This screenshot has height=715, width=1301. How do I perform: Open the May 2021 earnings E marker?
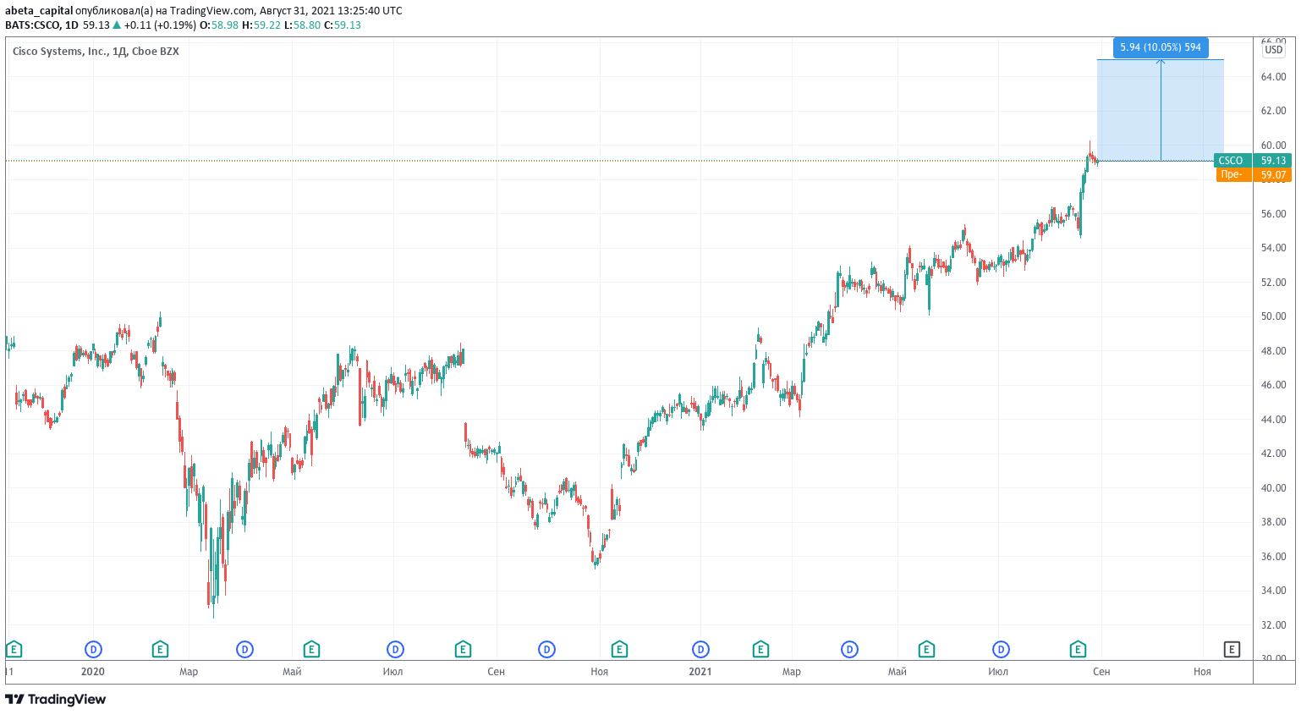point(926,649)
